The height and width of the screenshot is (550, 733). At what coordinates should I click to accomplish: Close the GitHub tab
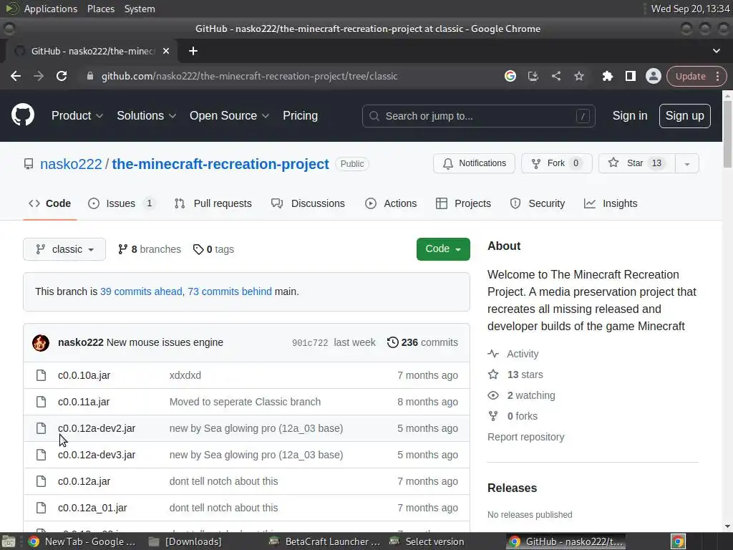coord(166,51)
